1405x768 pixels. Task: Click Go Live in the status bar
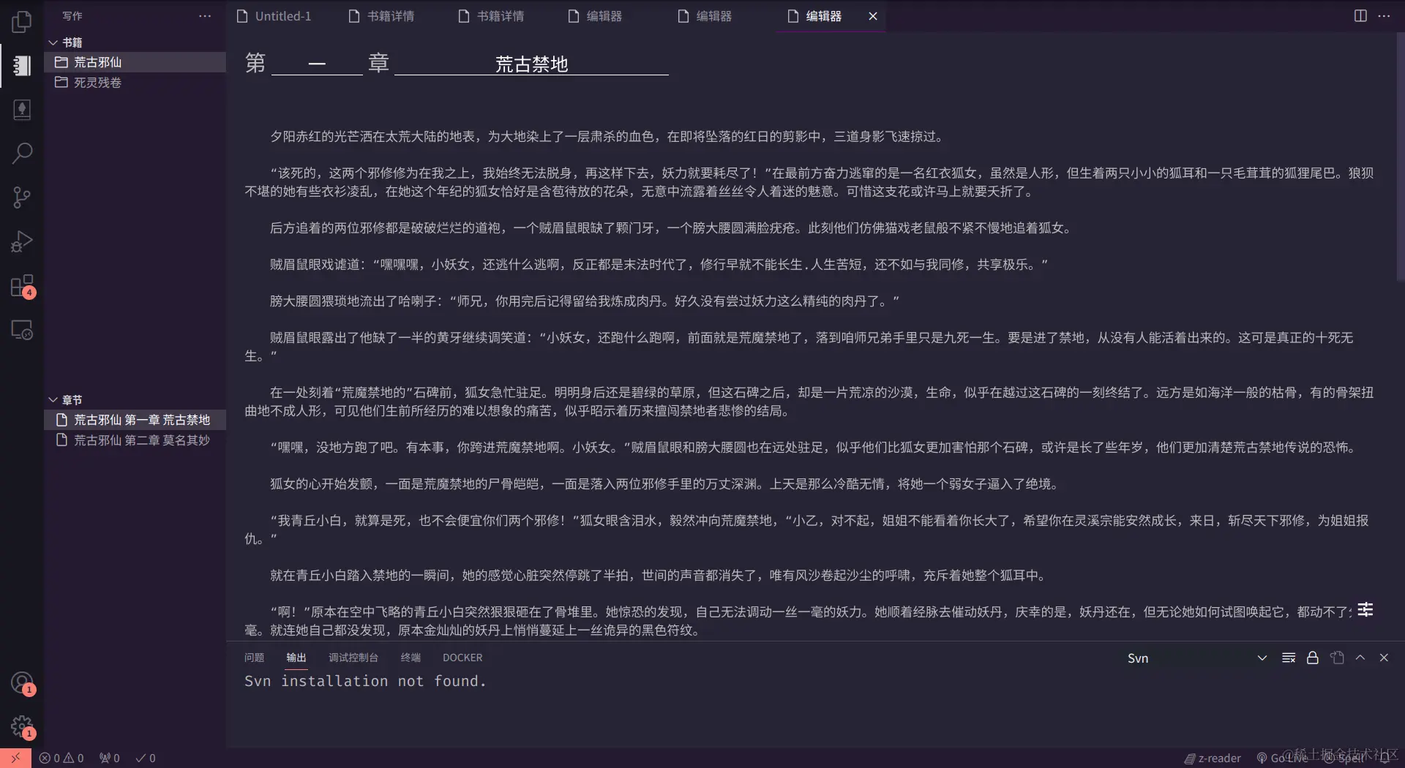click(x=1281, y=758)
